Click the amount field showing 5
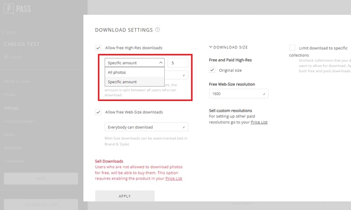 (x=178, y=63)
